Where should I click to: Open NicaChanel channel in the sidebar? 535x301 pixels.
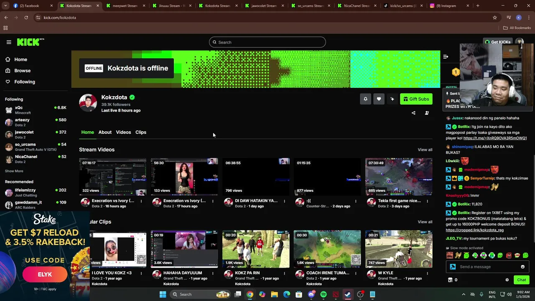tap(36, 159)
